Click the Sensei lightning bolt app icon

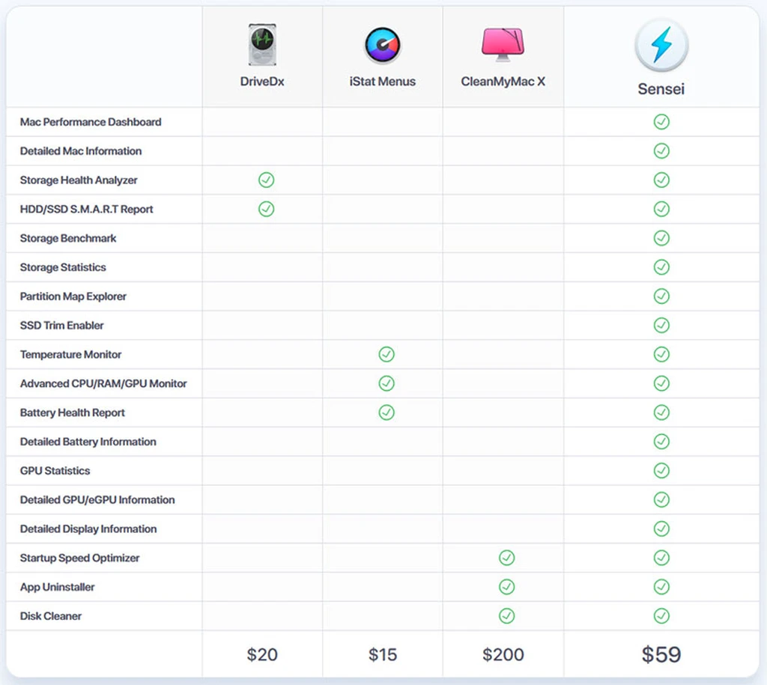pos(661,45)
